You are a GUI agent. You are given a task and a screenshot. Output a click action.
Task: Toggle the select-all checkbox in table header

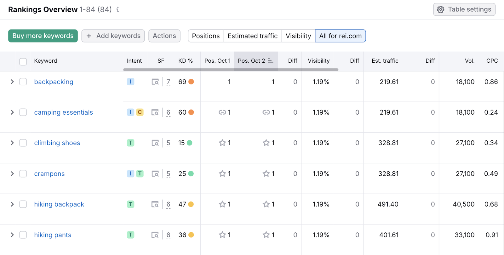tap(23, 61)
